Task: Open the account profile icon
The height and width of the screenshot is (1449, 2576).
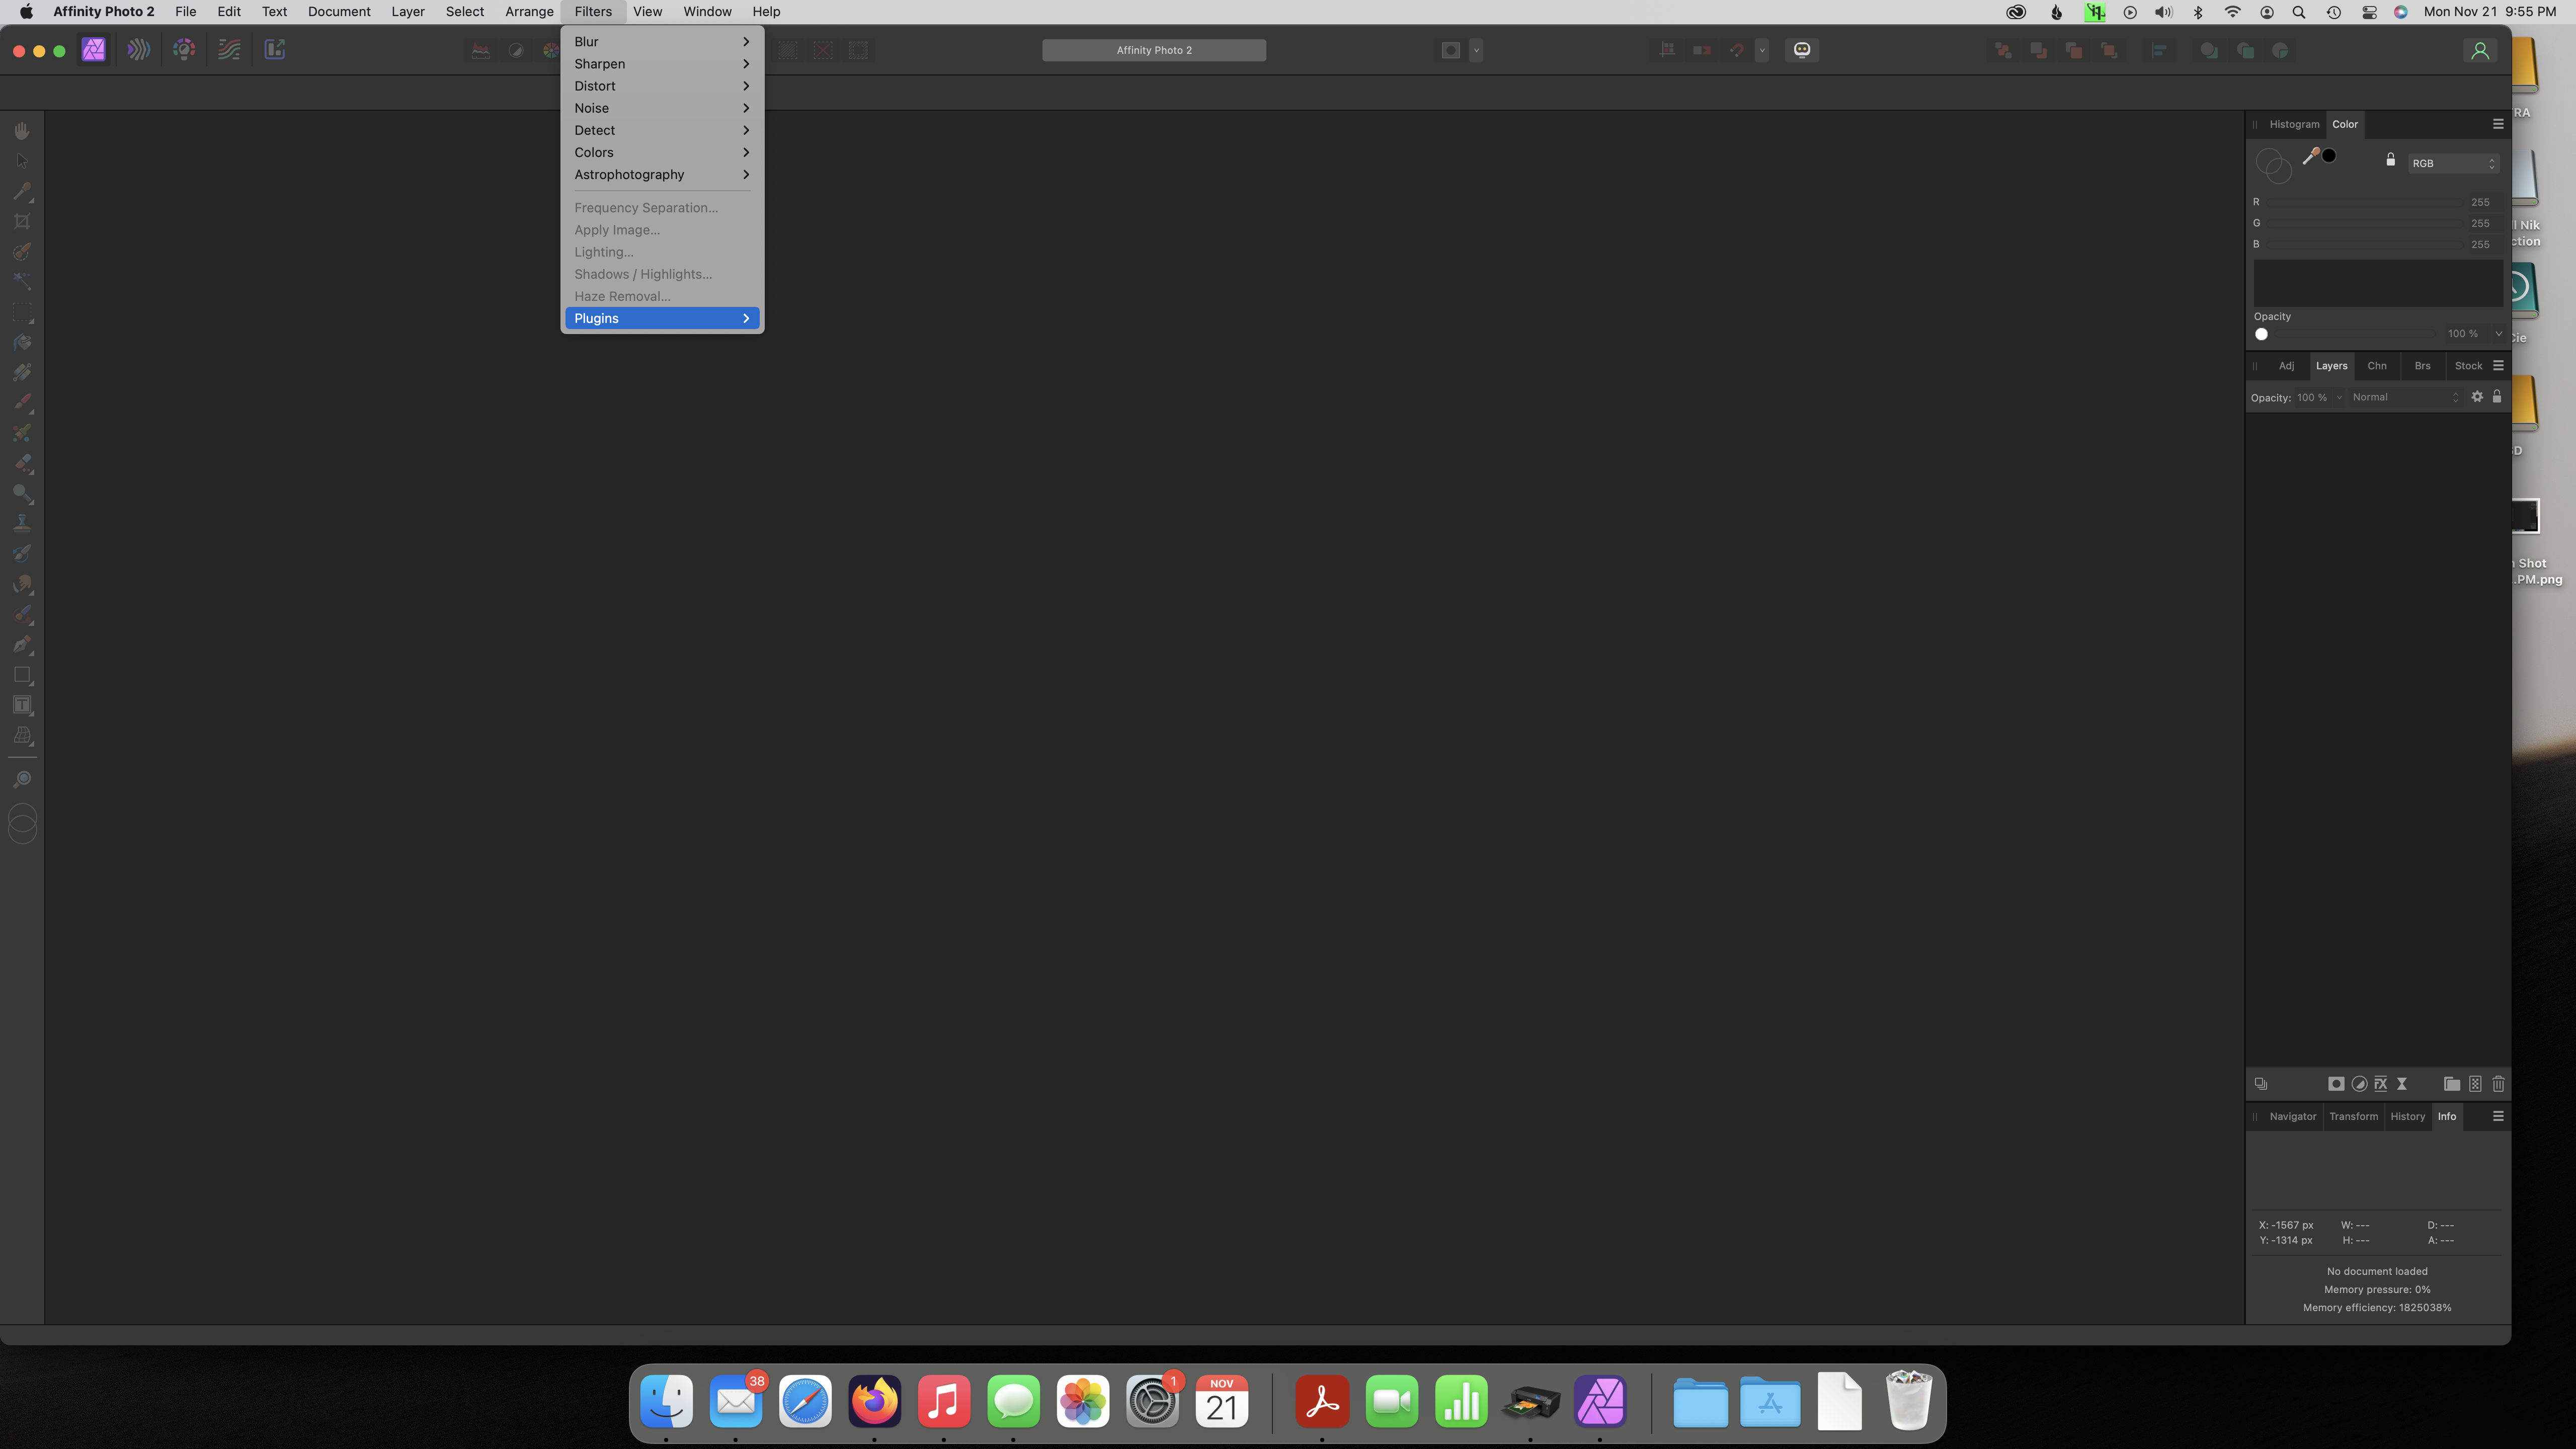Action: coord(2480,50)
